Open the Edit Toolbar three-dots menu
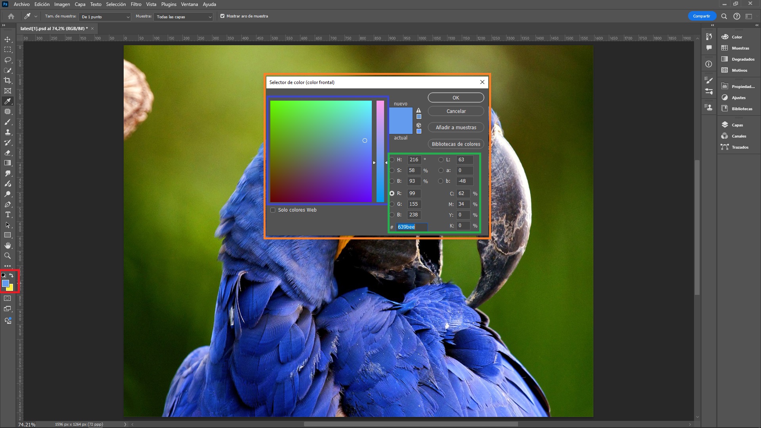This screenshot has width=761, height=428. (8, 266)
